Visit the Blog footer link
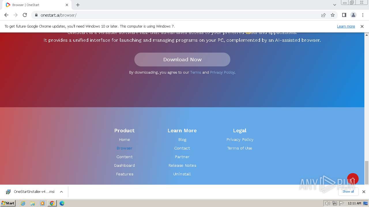369x207 pixels. (182, 140)
